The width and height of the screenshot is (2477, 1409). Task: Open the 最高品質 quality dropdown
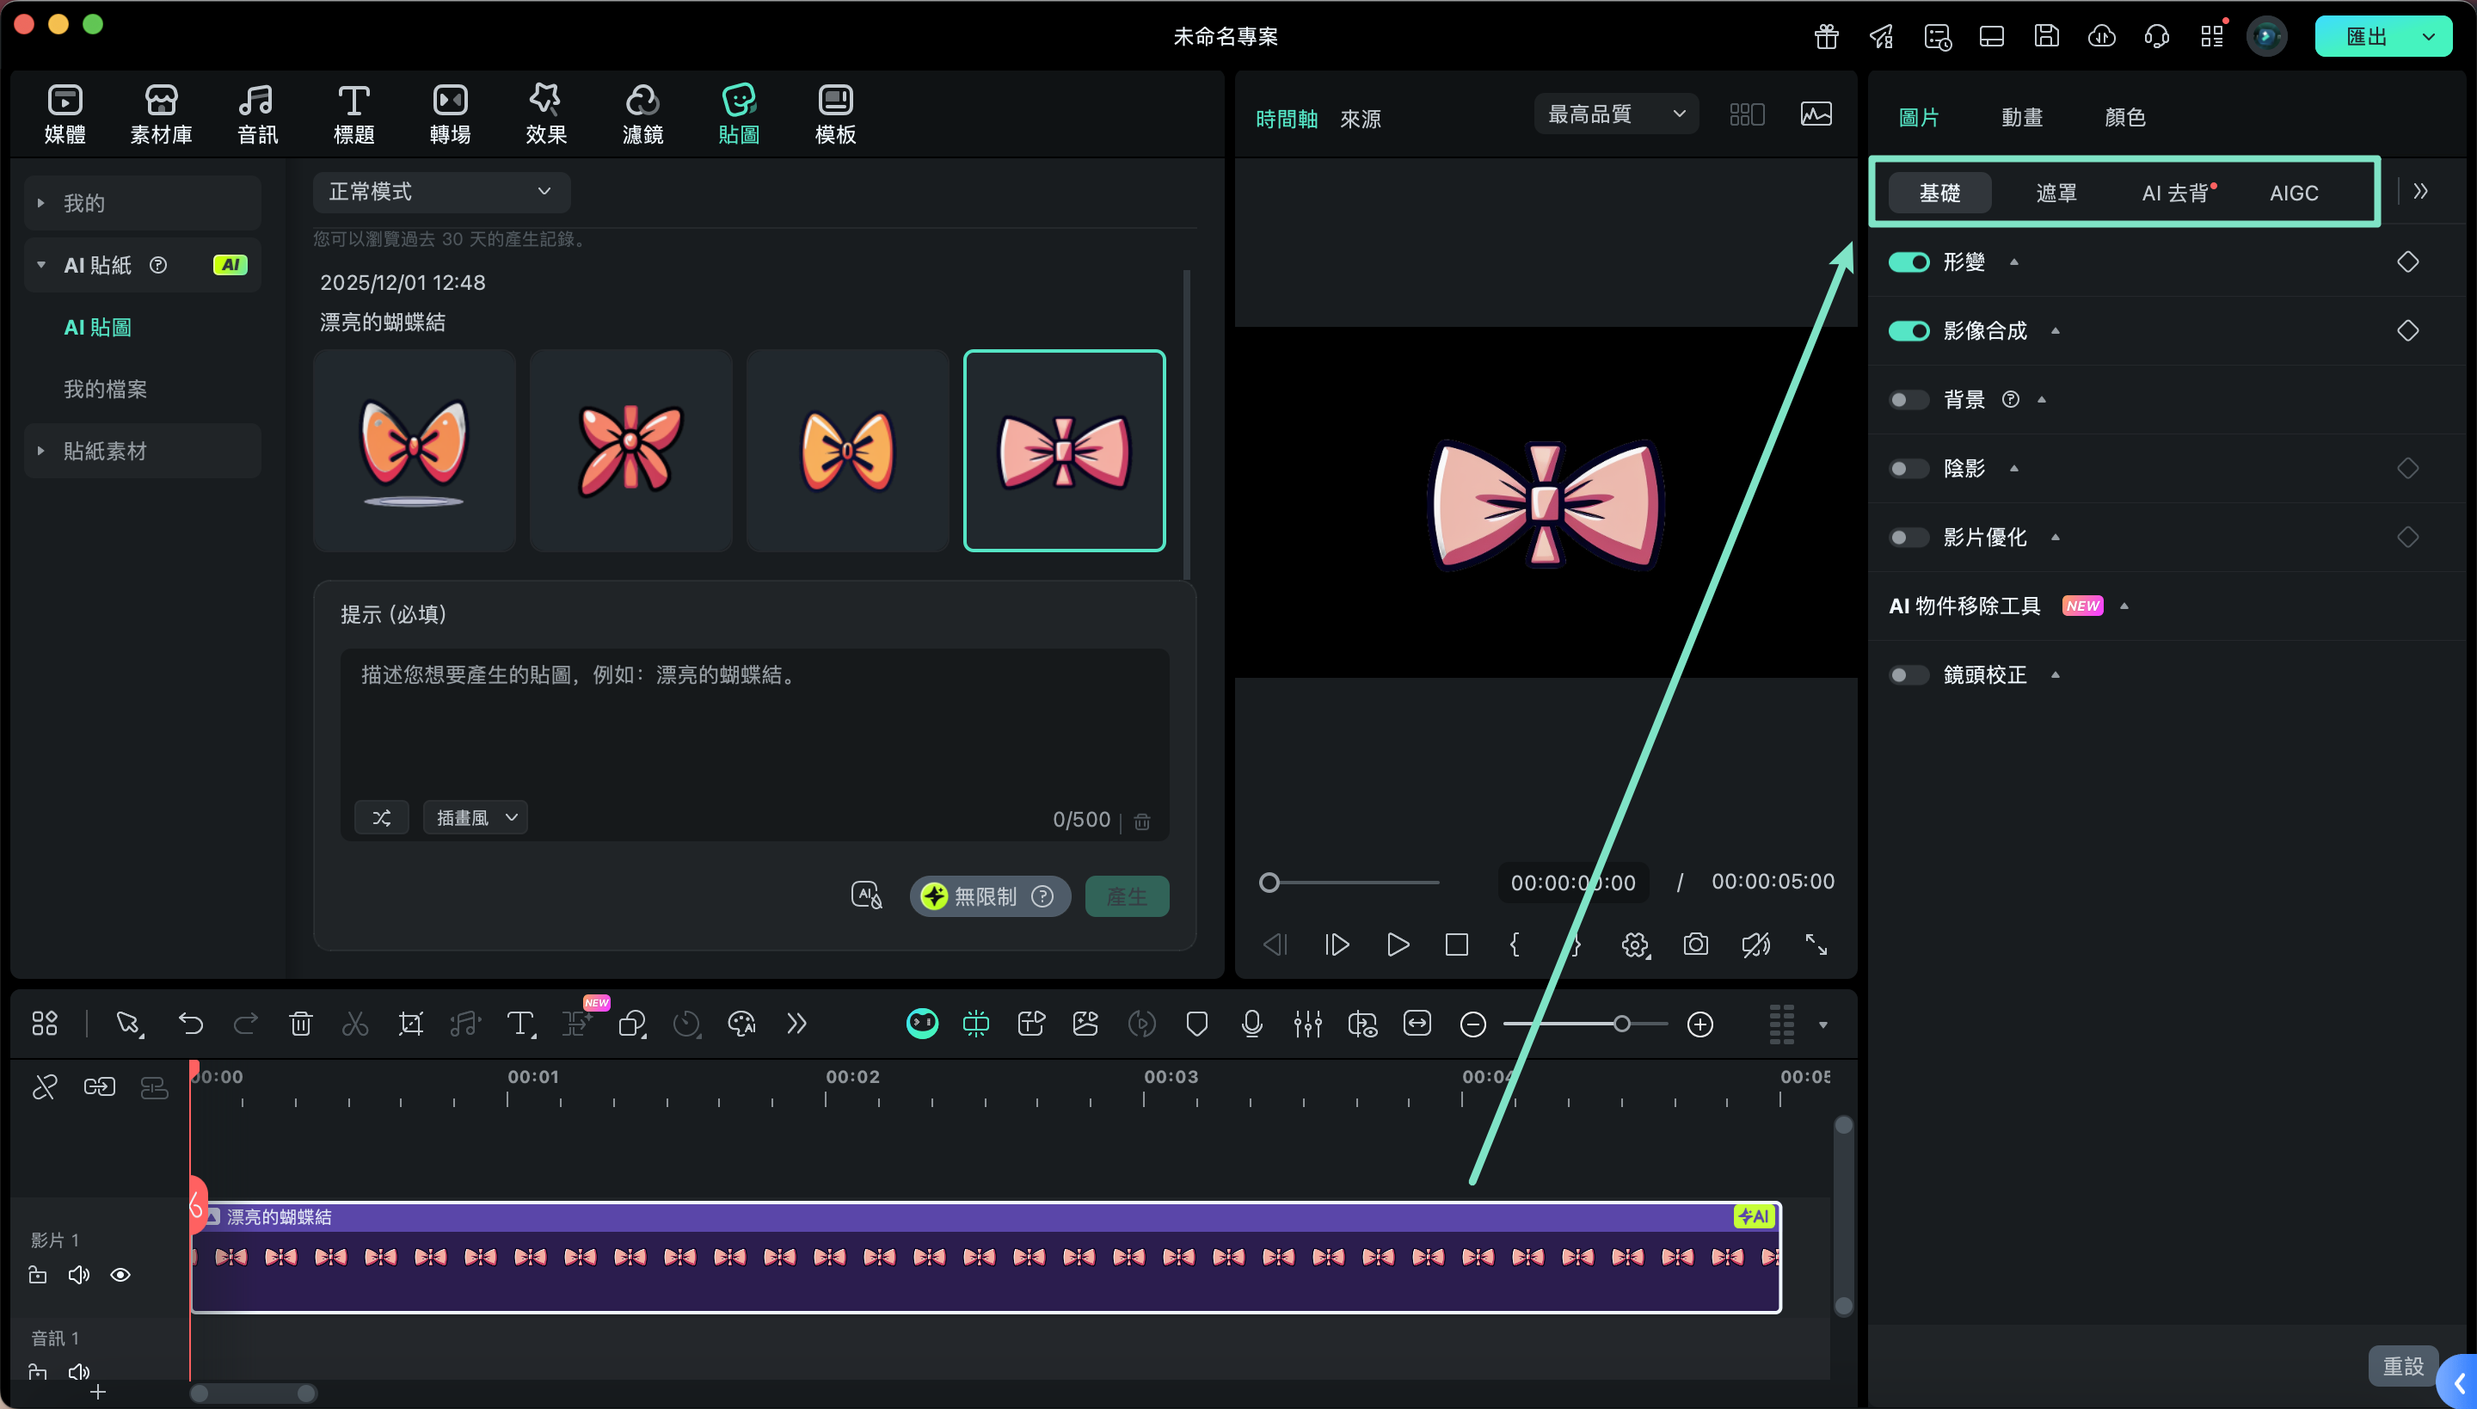pos(1615,114)
